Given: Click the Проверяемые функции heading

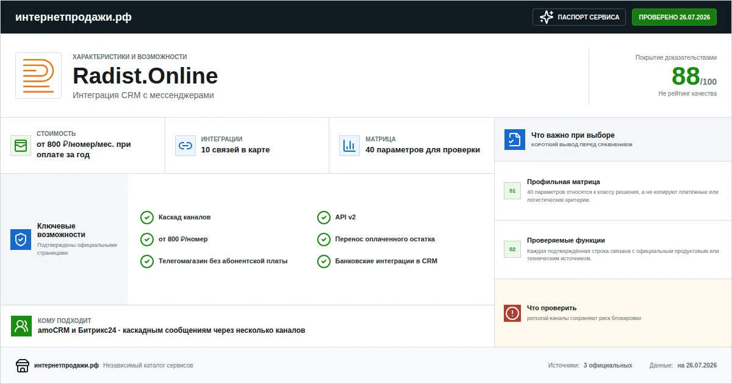Looking at the screenshot, I should [566, 240].
